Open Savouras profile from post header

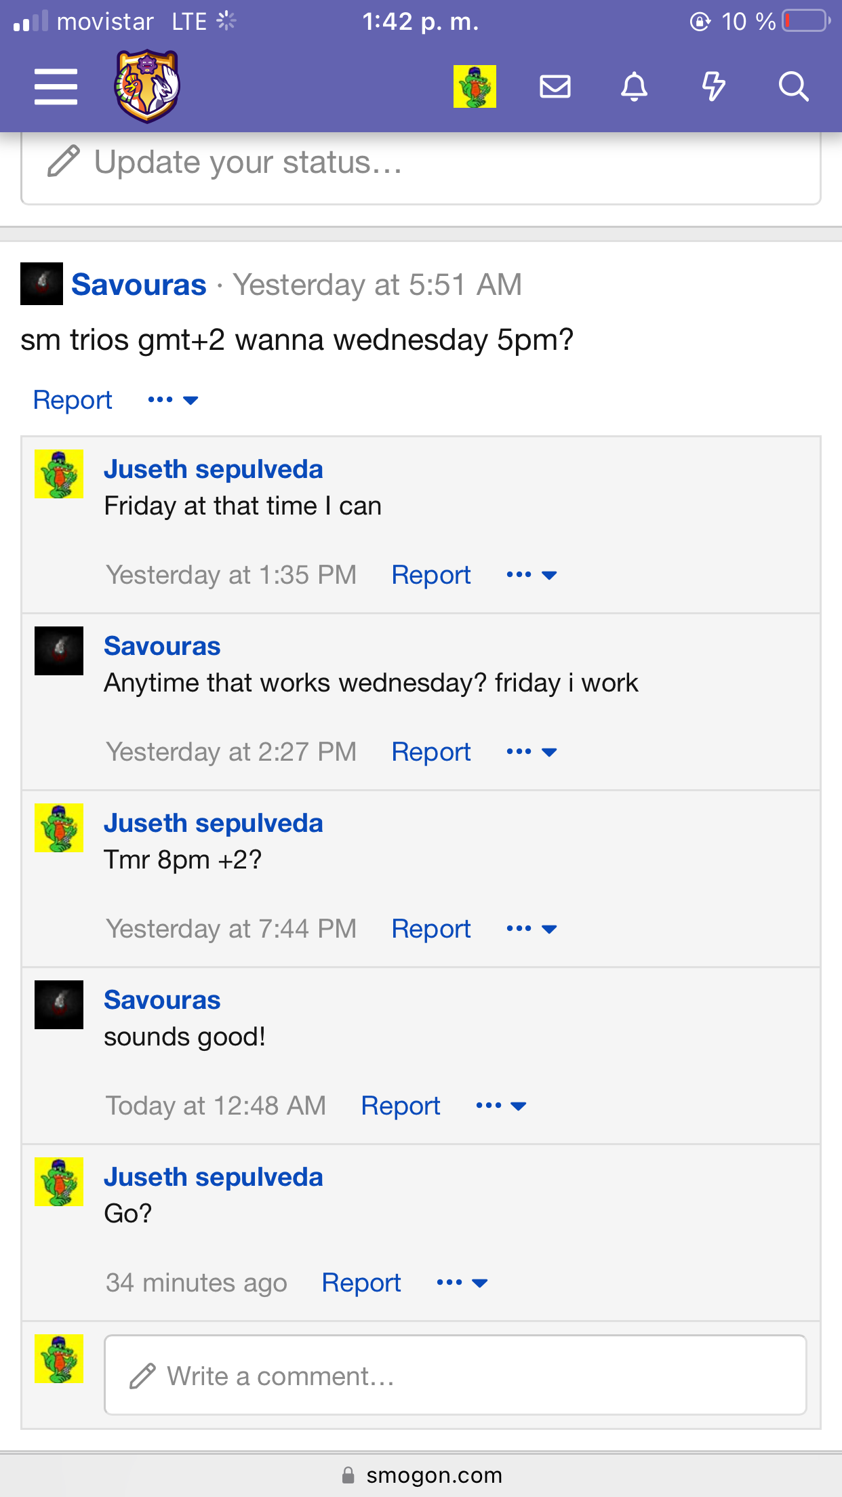coord(139,284)
